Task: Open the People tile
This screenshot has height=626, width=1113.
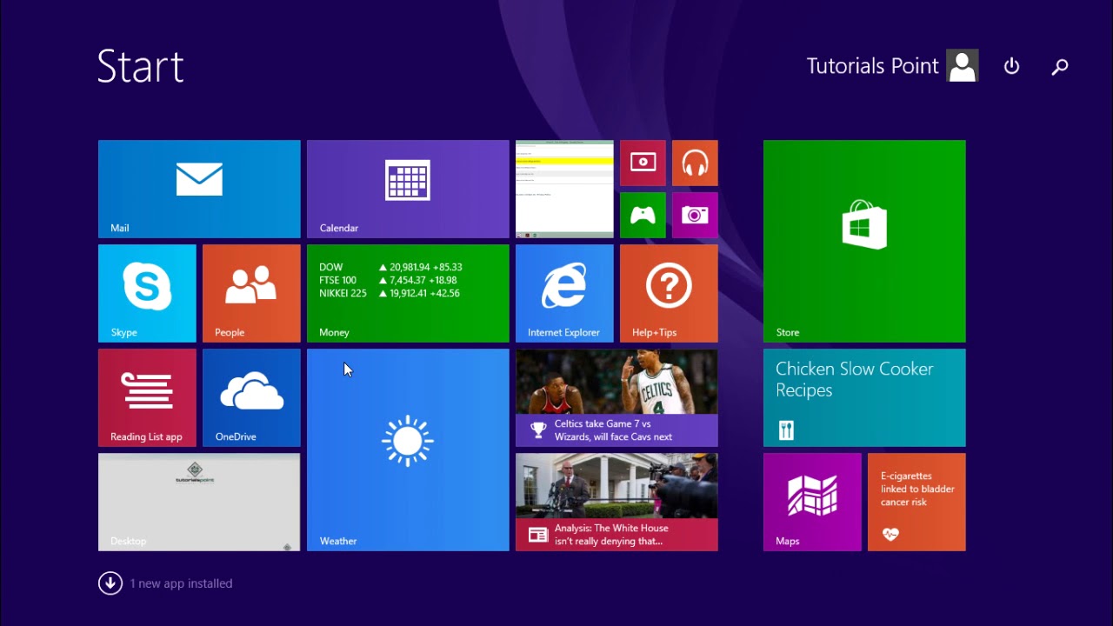Action: tap(251, 293)
